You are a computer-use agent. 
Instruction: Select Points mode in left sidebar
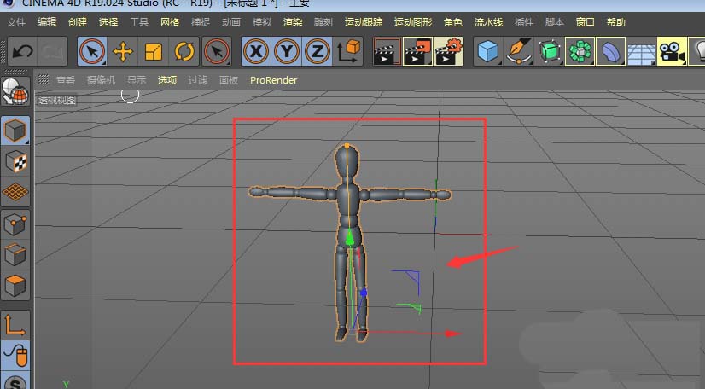point(15,224)
